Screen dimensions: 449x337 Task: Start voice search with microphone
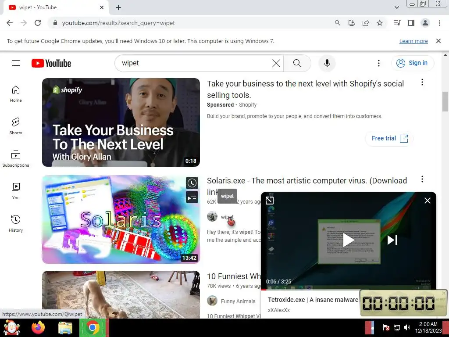pos(327,63)
